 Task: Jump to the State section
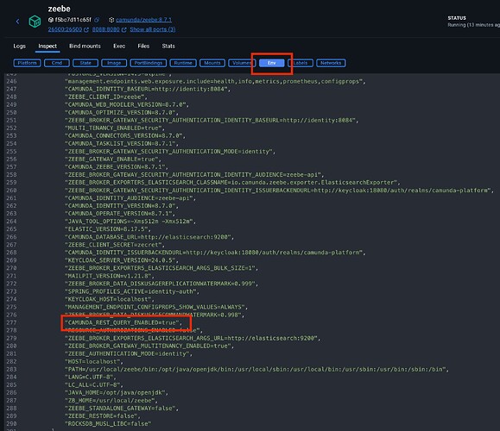[x=85, y=63]
